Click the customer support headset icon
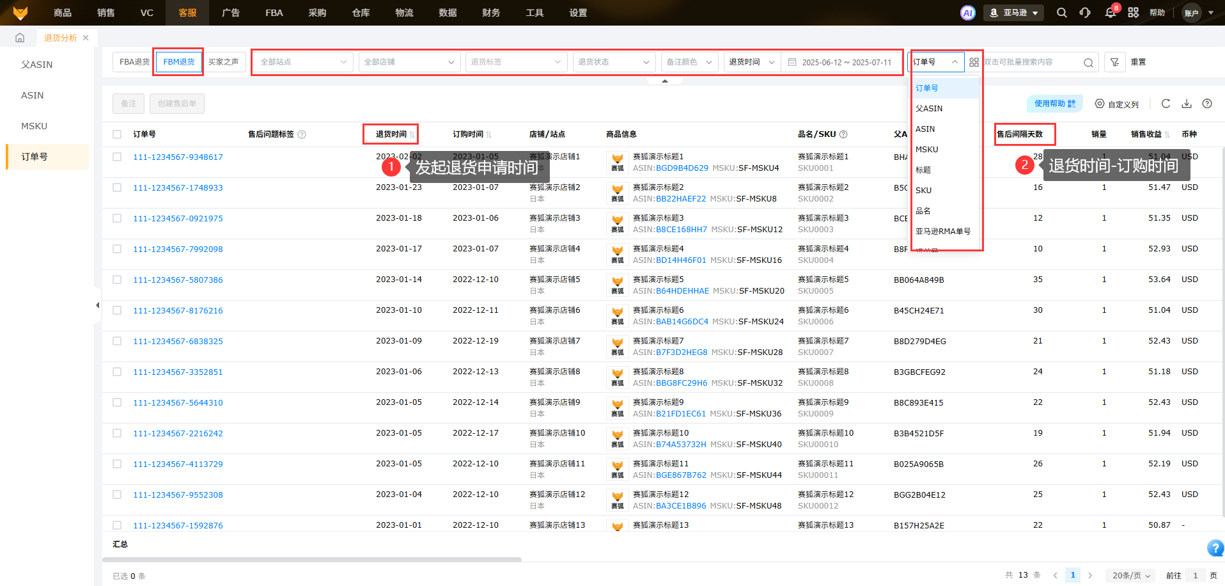 click(1085, 13)
